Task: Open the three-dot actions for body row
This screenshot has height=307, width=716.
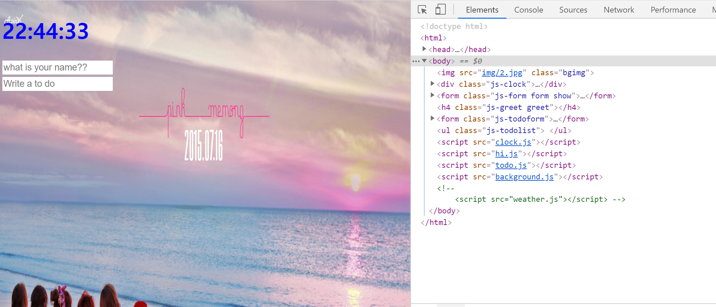Action: [x=416, y=61]
